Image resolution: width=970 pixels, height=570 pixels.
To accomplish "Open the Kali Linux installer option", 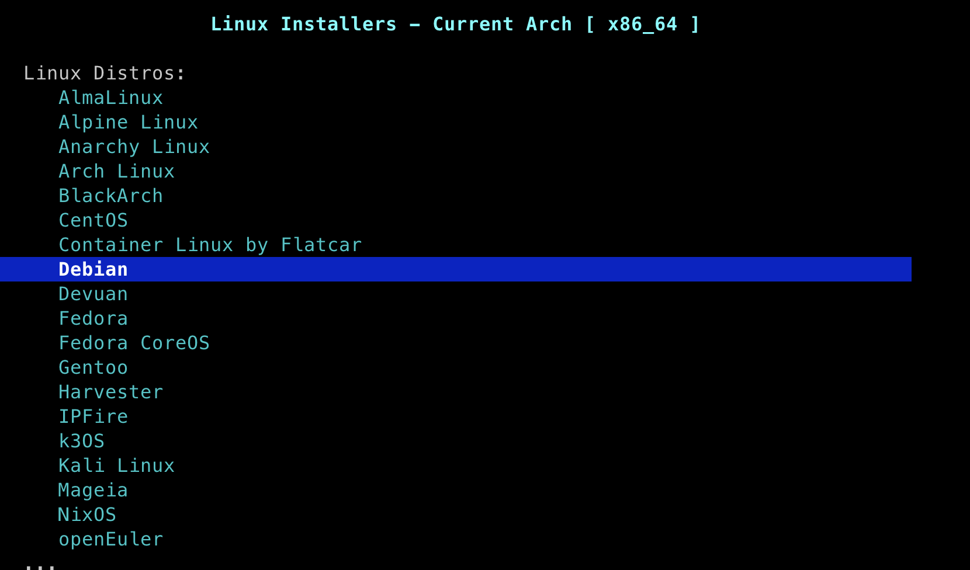I will [116, 465].
